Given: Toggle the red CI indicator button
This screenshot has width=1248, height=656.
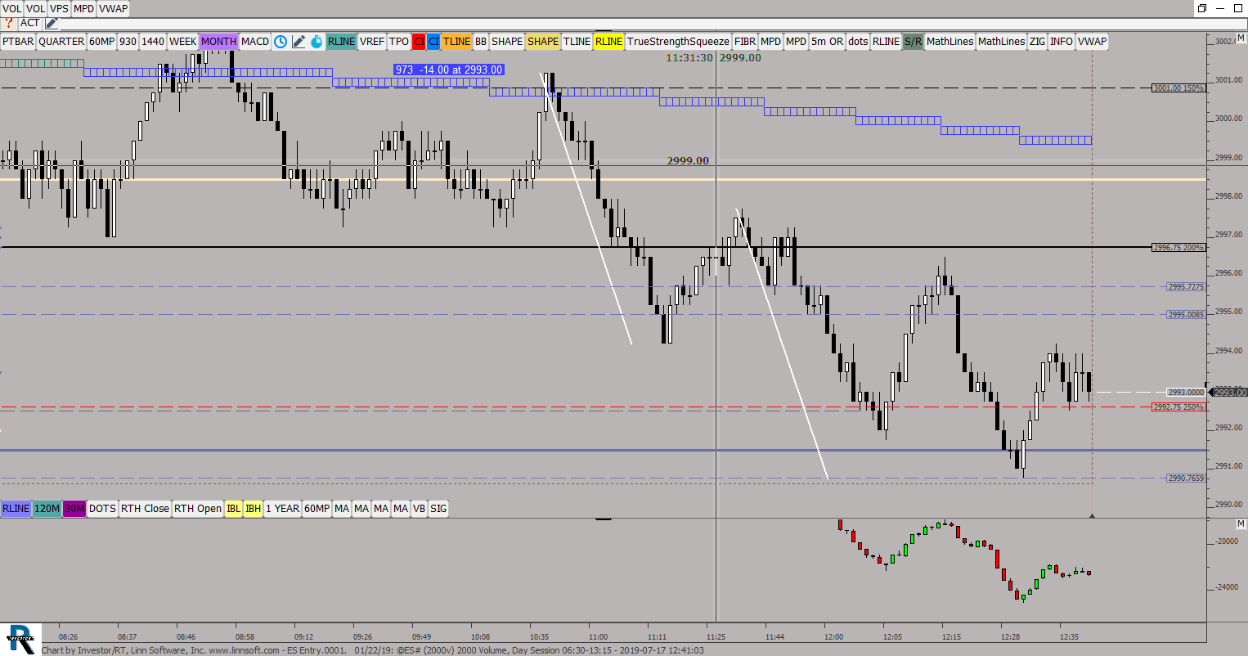Looking at the screenshot, I should pos(419,42).
